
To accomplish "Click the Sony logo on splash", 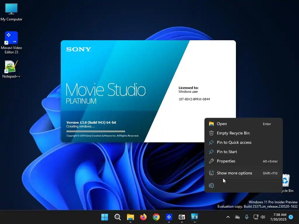I will coord(79,50).
